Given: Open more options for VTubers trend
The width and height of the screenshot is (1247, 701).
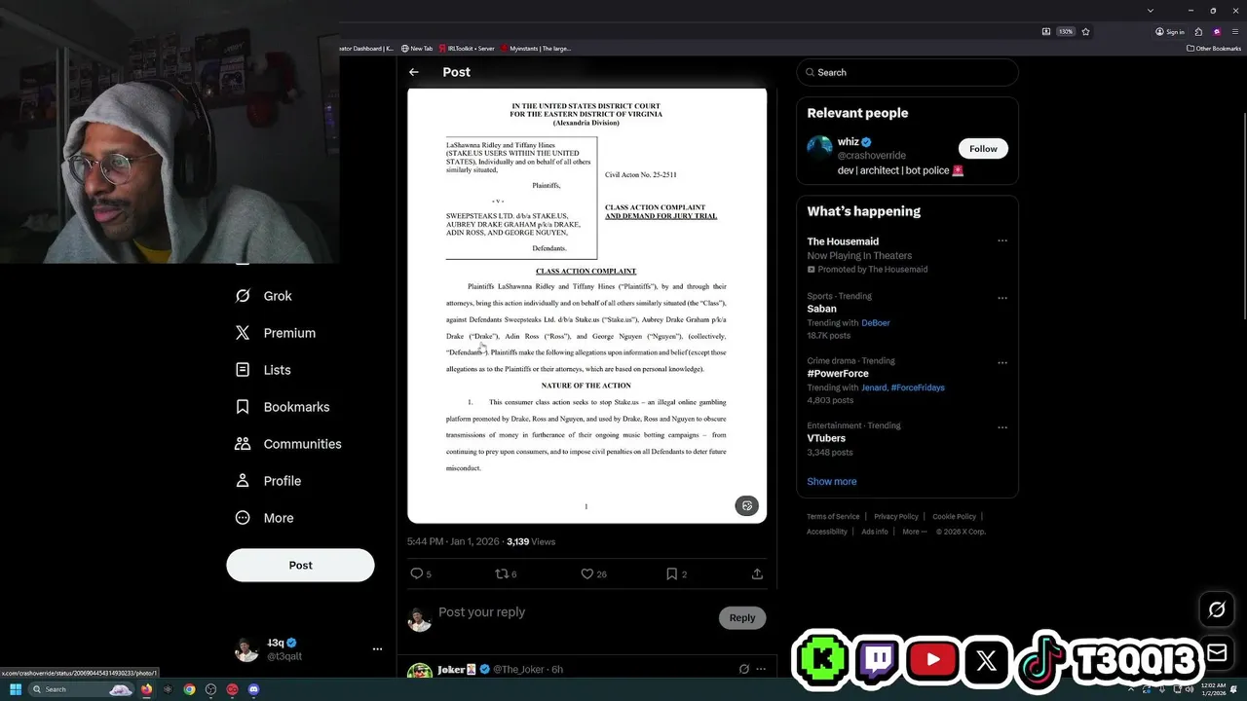Looking at the screenshot, I should click(1001, 427).
